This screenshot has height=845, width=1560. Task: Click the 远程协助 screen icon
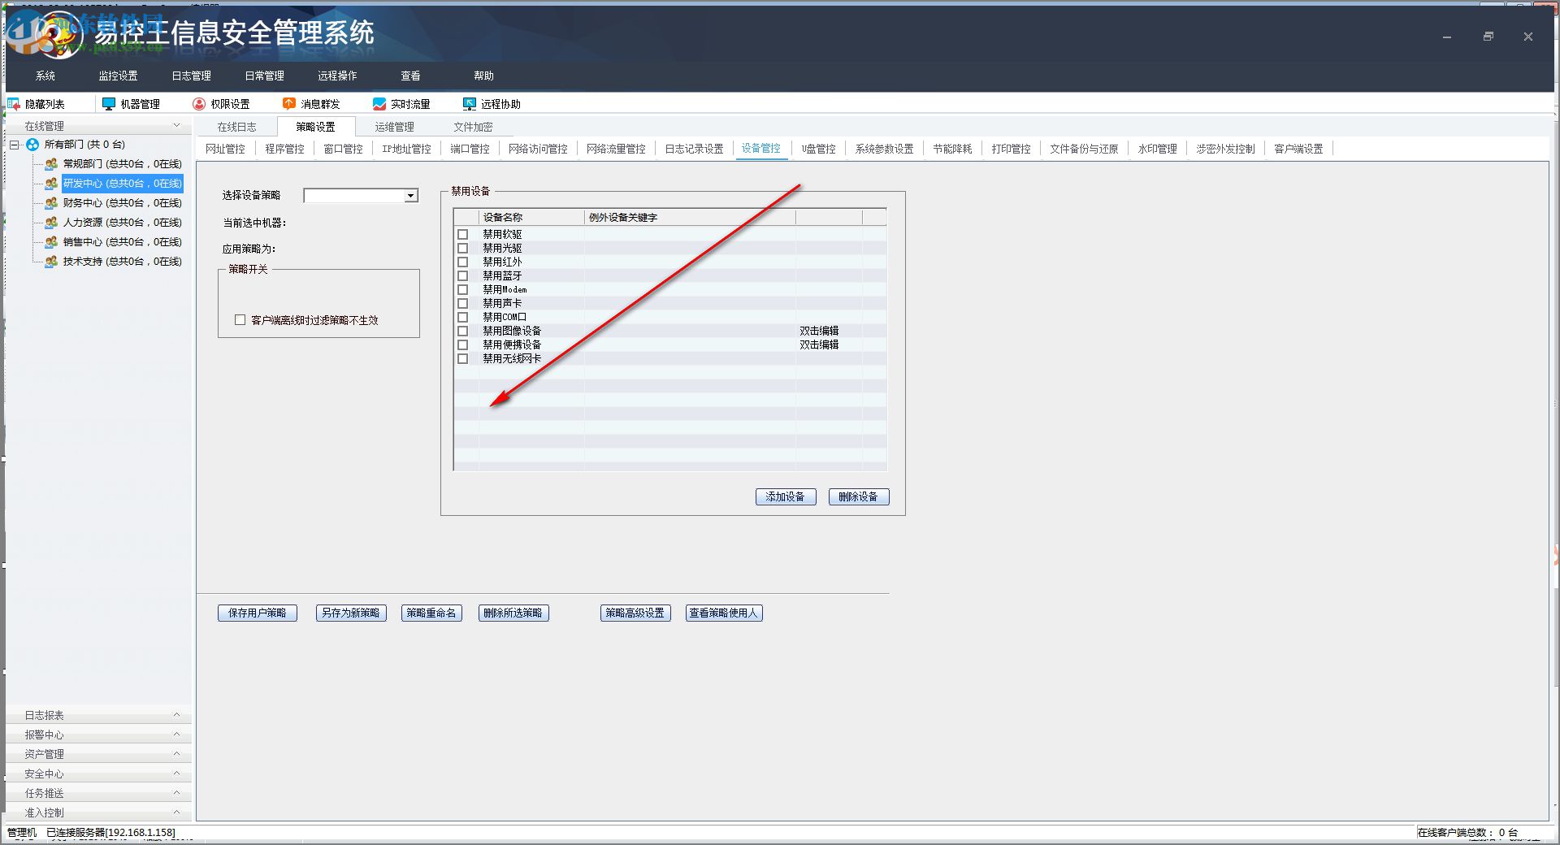click(470, 104)
